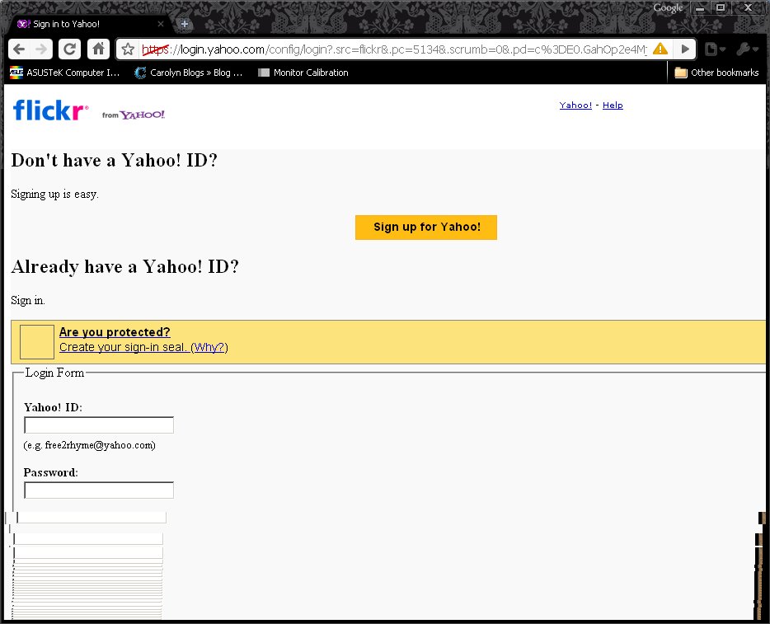Click the browser Back arrow
This screenshot has width=770, height=624.
coord(19,49)
